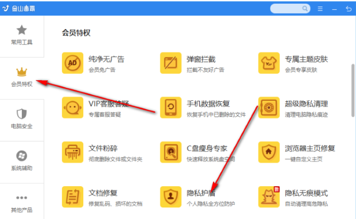Open 超级隐私清理 safe icon
Image resolution: width=356 pixels, height=219 pixels.
269,107
